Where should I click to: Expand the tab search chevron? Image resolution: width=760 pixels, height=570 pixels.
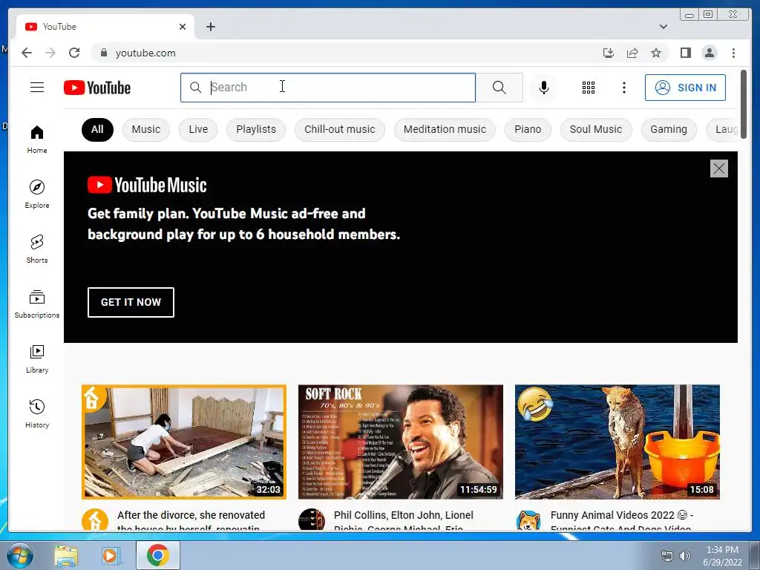[663, 27]
